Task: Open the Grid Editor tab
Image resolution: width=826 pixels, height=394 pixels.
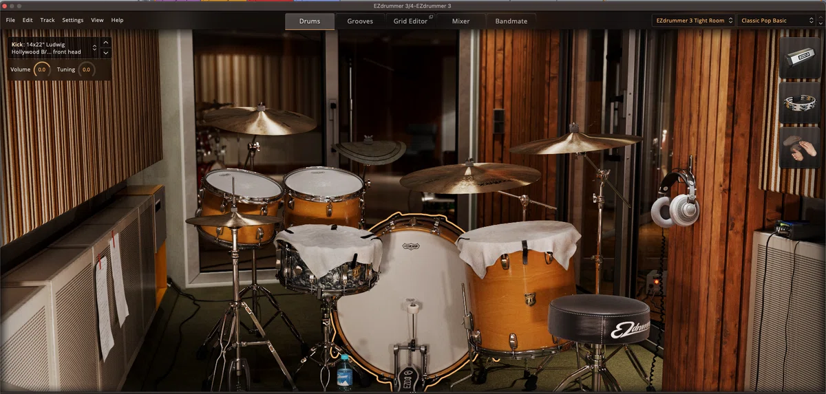Action: 410,21
